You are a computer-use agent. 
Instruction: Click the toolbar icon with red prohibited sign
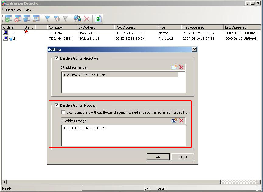(18, 19)
